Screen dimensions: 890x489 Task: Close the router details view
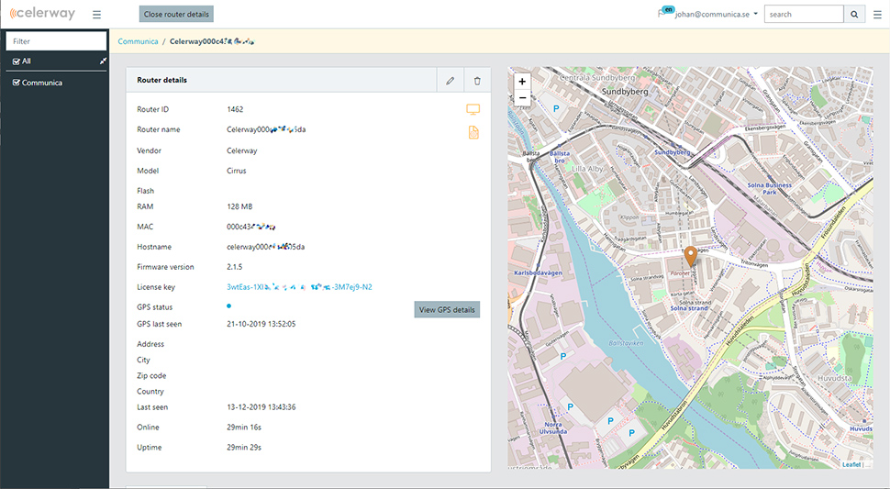click(176, 14)
